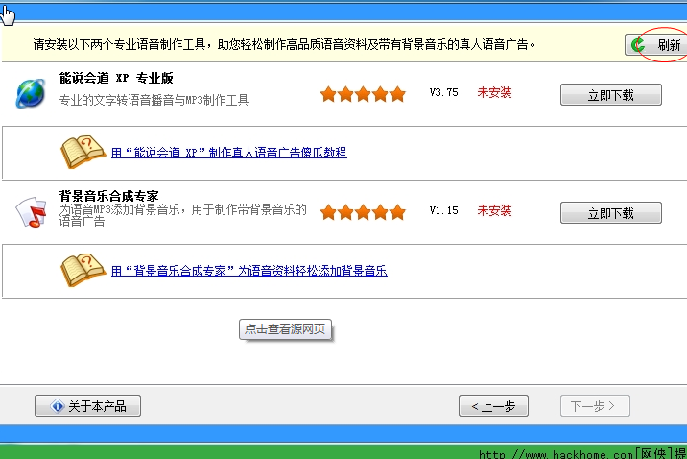Go back with the <上一步 button

pos(493,406)
